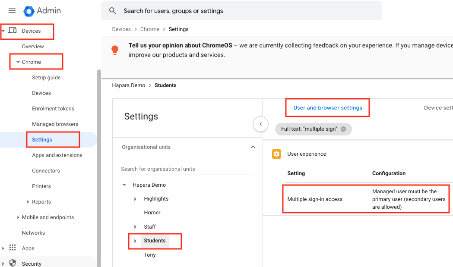Screen dimensions: 453x267
Task: Click the search magnifier icon
Action: tap(112, 11)
